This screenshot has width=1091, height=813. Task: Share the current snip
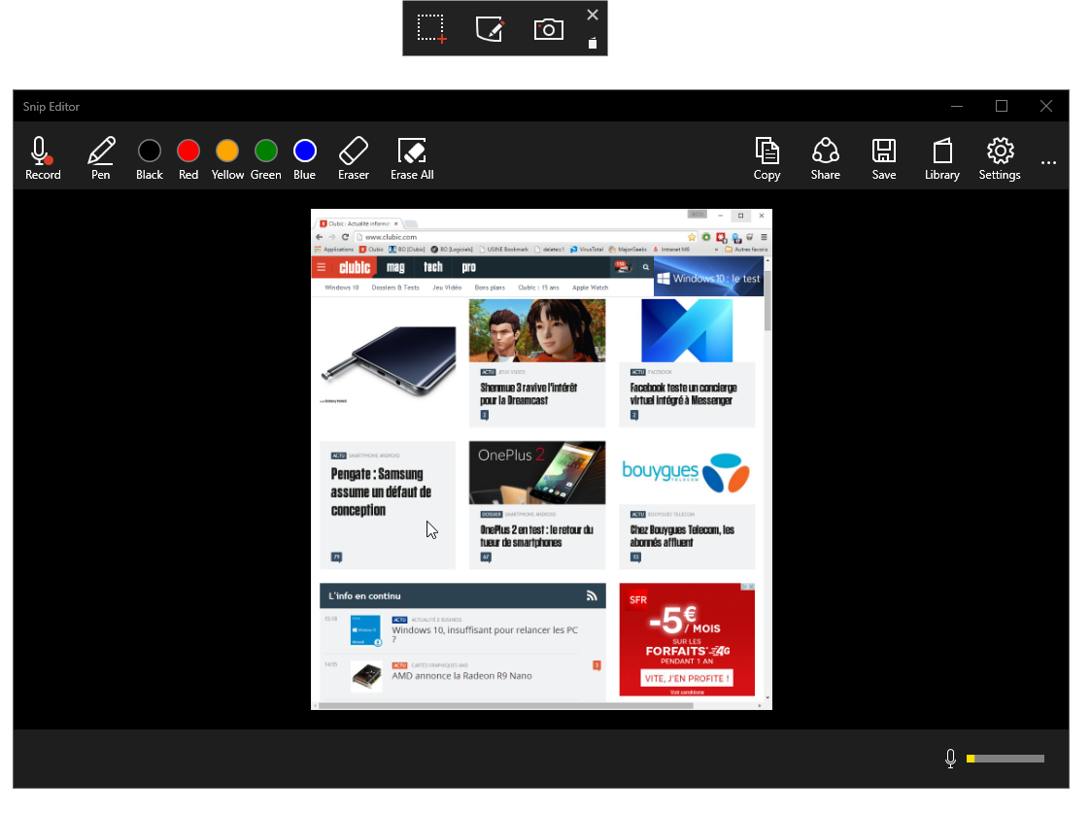(x=825, y=158)
